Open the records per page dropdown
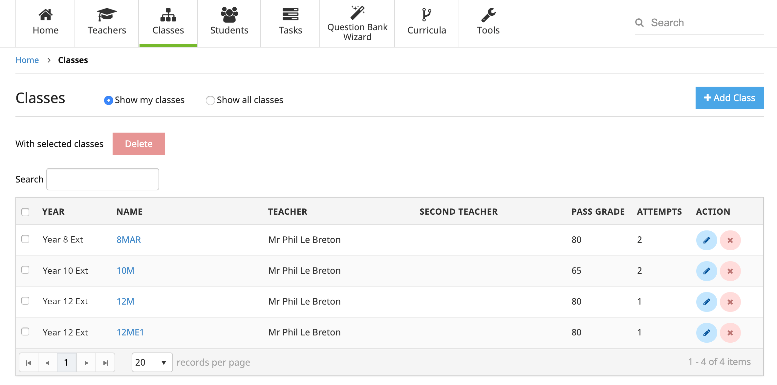This screenshot has width=777, height=385. 152,362
